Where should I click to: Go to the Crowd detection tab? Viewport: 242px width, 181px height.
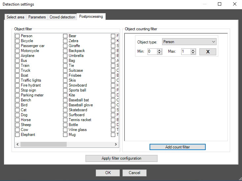pyautogui.click(x=62, y=17)
